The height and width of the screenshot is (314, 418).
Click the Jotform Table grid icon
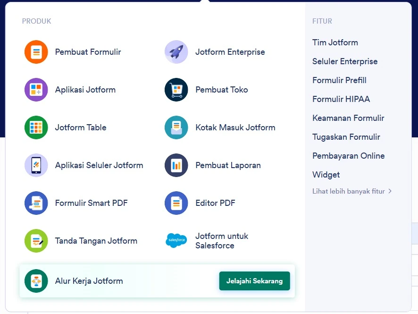pos(36,127)
